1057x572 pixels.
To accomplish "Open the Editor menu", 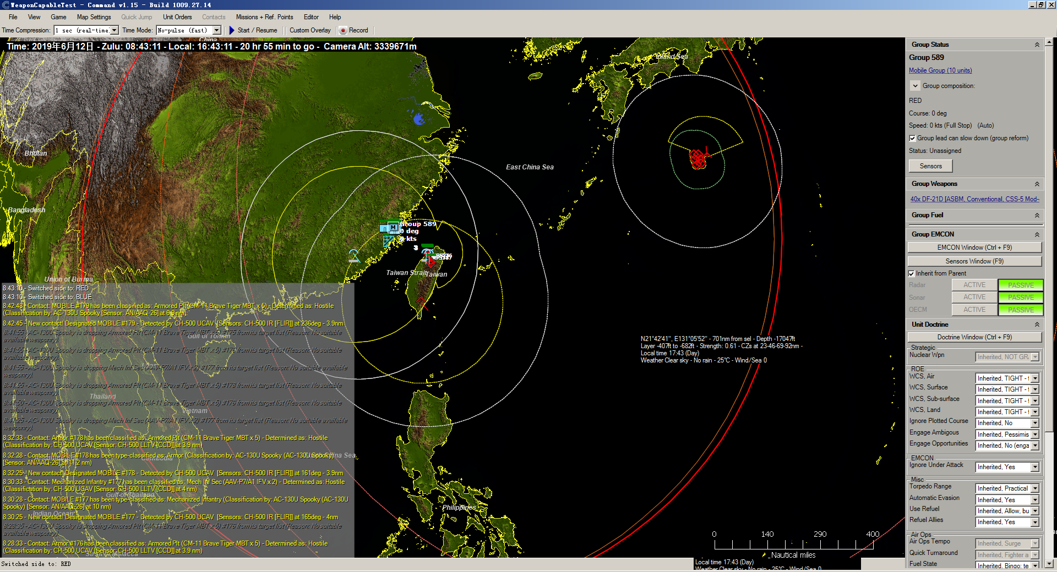I will pos(311,17).
